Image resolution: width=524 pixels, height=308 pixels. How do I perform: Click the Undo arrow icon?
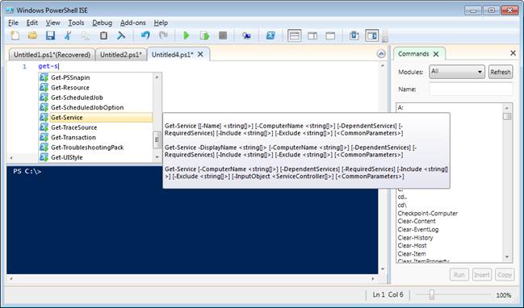coord(145,35)
